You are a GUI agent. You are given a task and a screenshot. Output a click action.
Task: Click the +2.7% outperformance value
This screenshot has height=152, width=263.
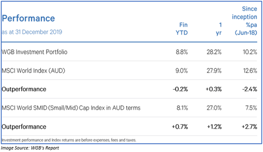coord(249,127)
